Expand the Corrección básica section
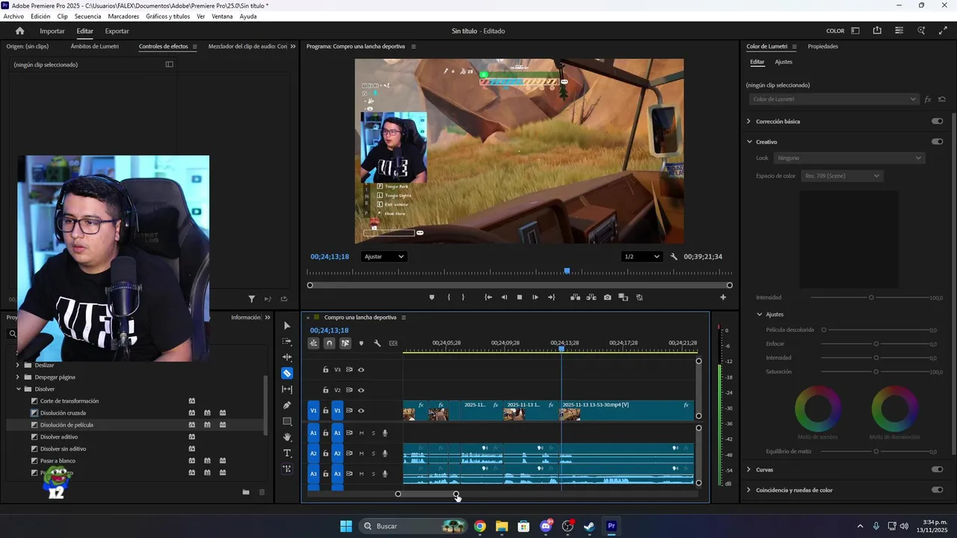This screenshot has height=538, width=957. pyautogui.click(x=749, y=121)
